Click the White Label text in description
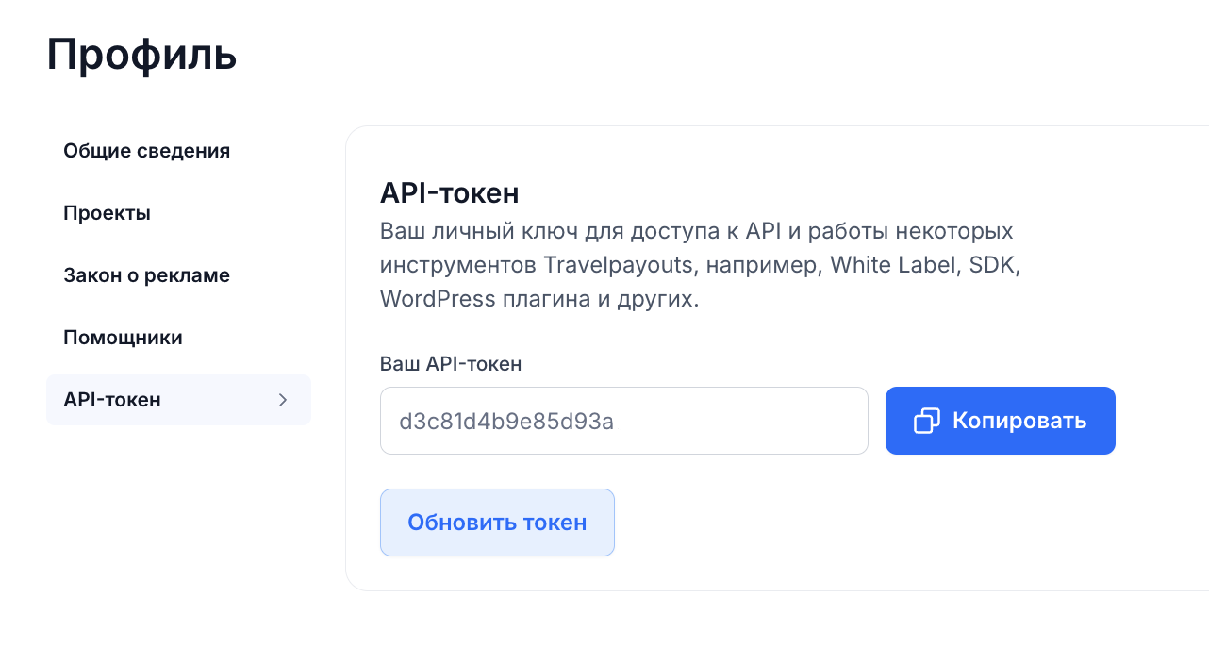The width and height of the screenshot is (1209, 647). click(887, 265)
